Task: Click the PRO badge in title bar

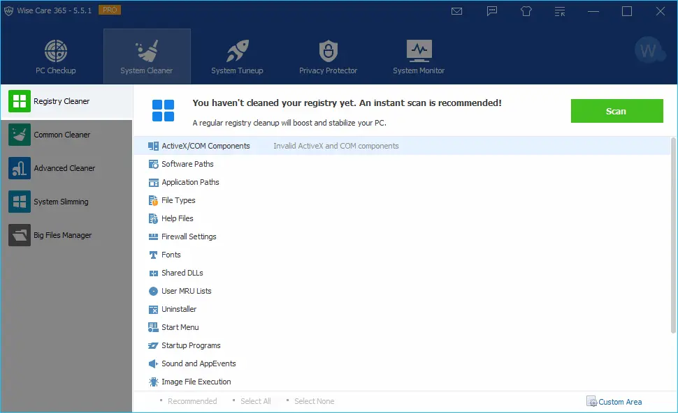Action: [x=110, y=10]
